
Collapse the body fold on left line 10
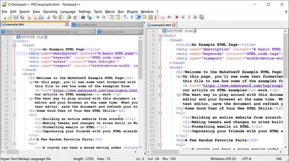tap(14, 74)
